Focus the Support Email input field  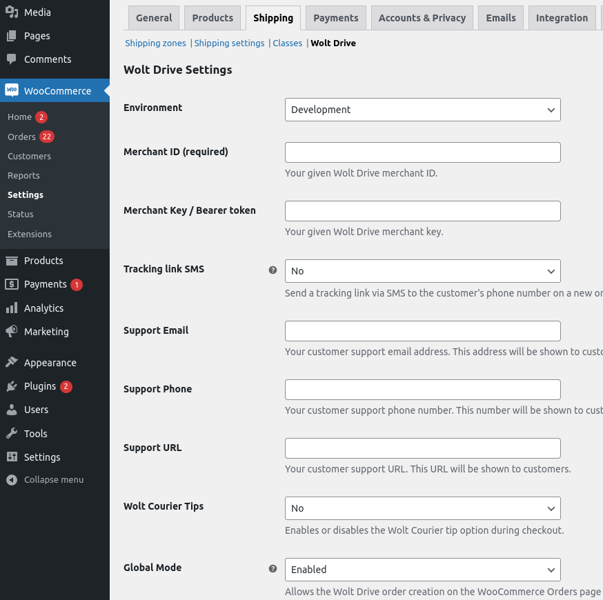point(423,331)
